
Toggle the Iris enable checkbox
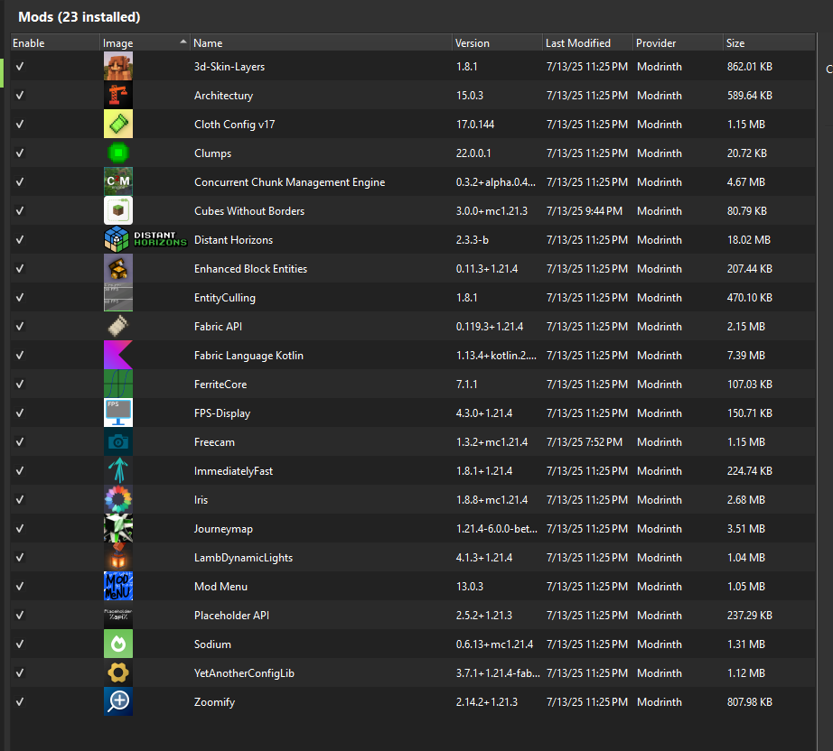click(20, 499)
